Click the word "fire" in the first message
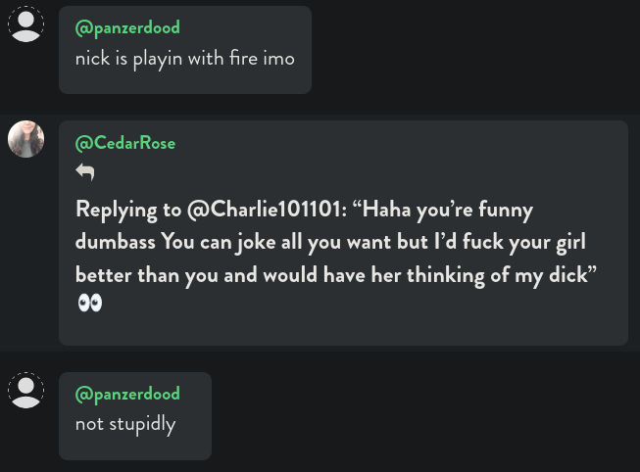Image resolution: width=640 pixels, height=472 pixels. pos(244,58)
